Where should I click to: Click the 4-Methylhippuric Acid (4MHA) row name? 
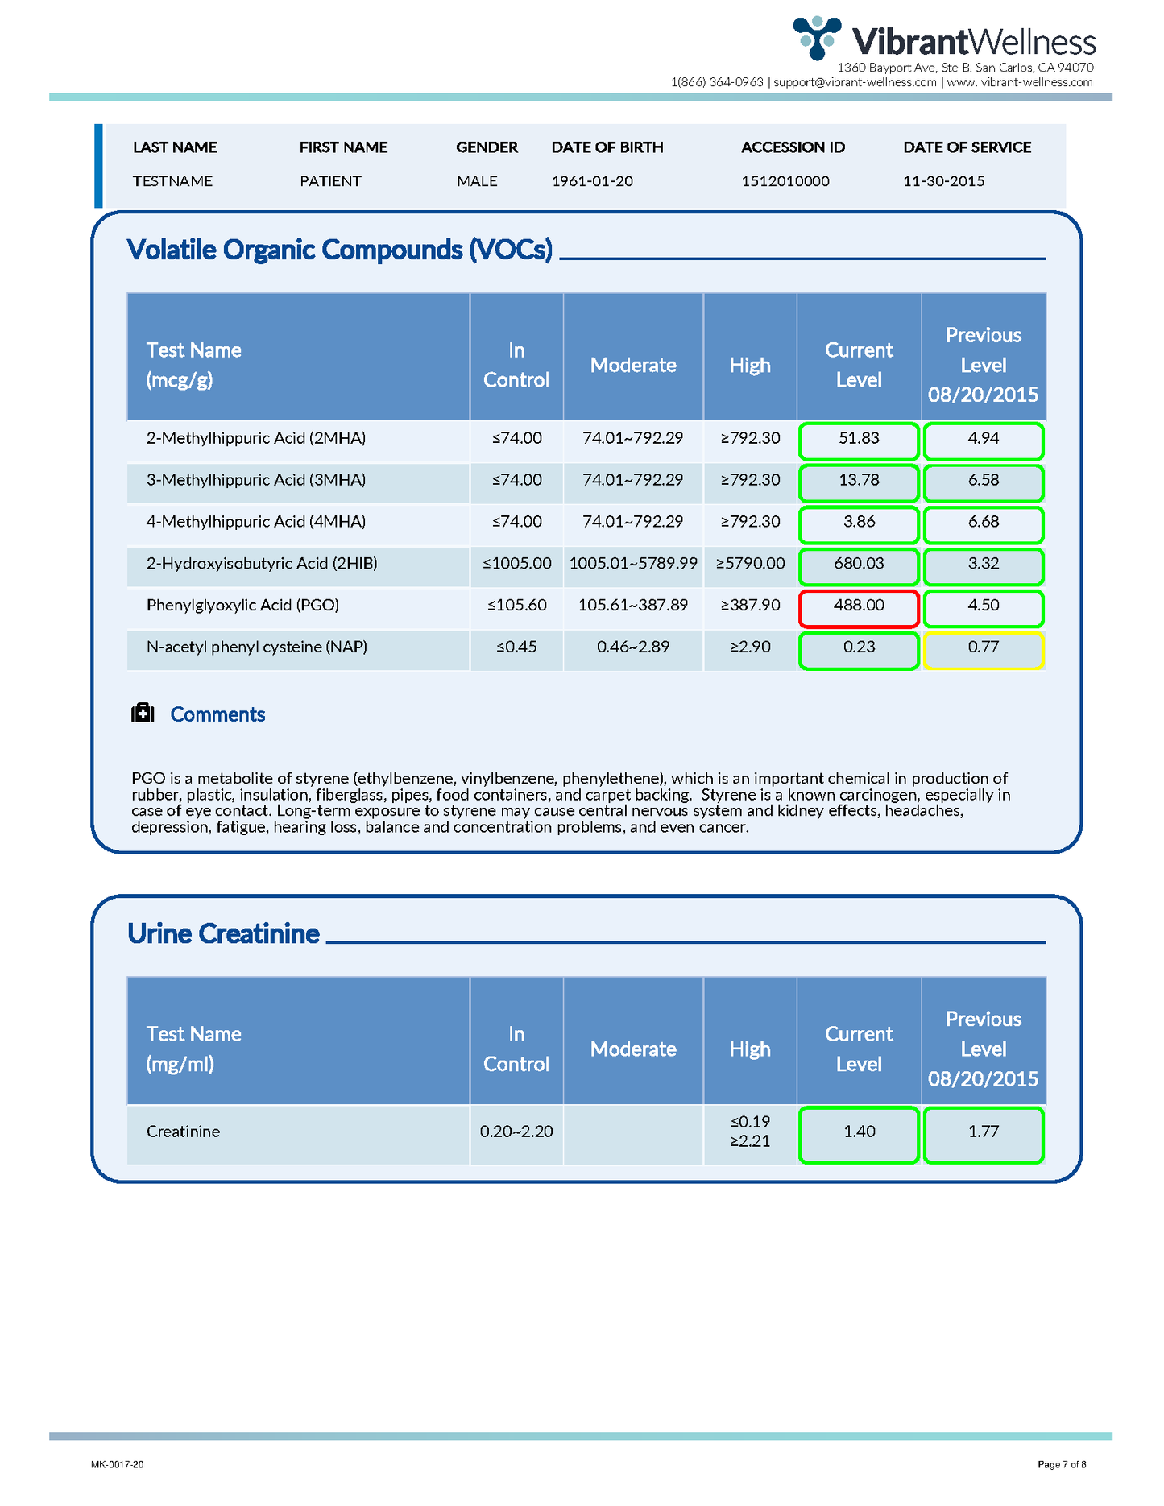pos(256,522)
